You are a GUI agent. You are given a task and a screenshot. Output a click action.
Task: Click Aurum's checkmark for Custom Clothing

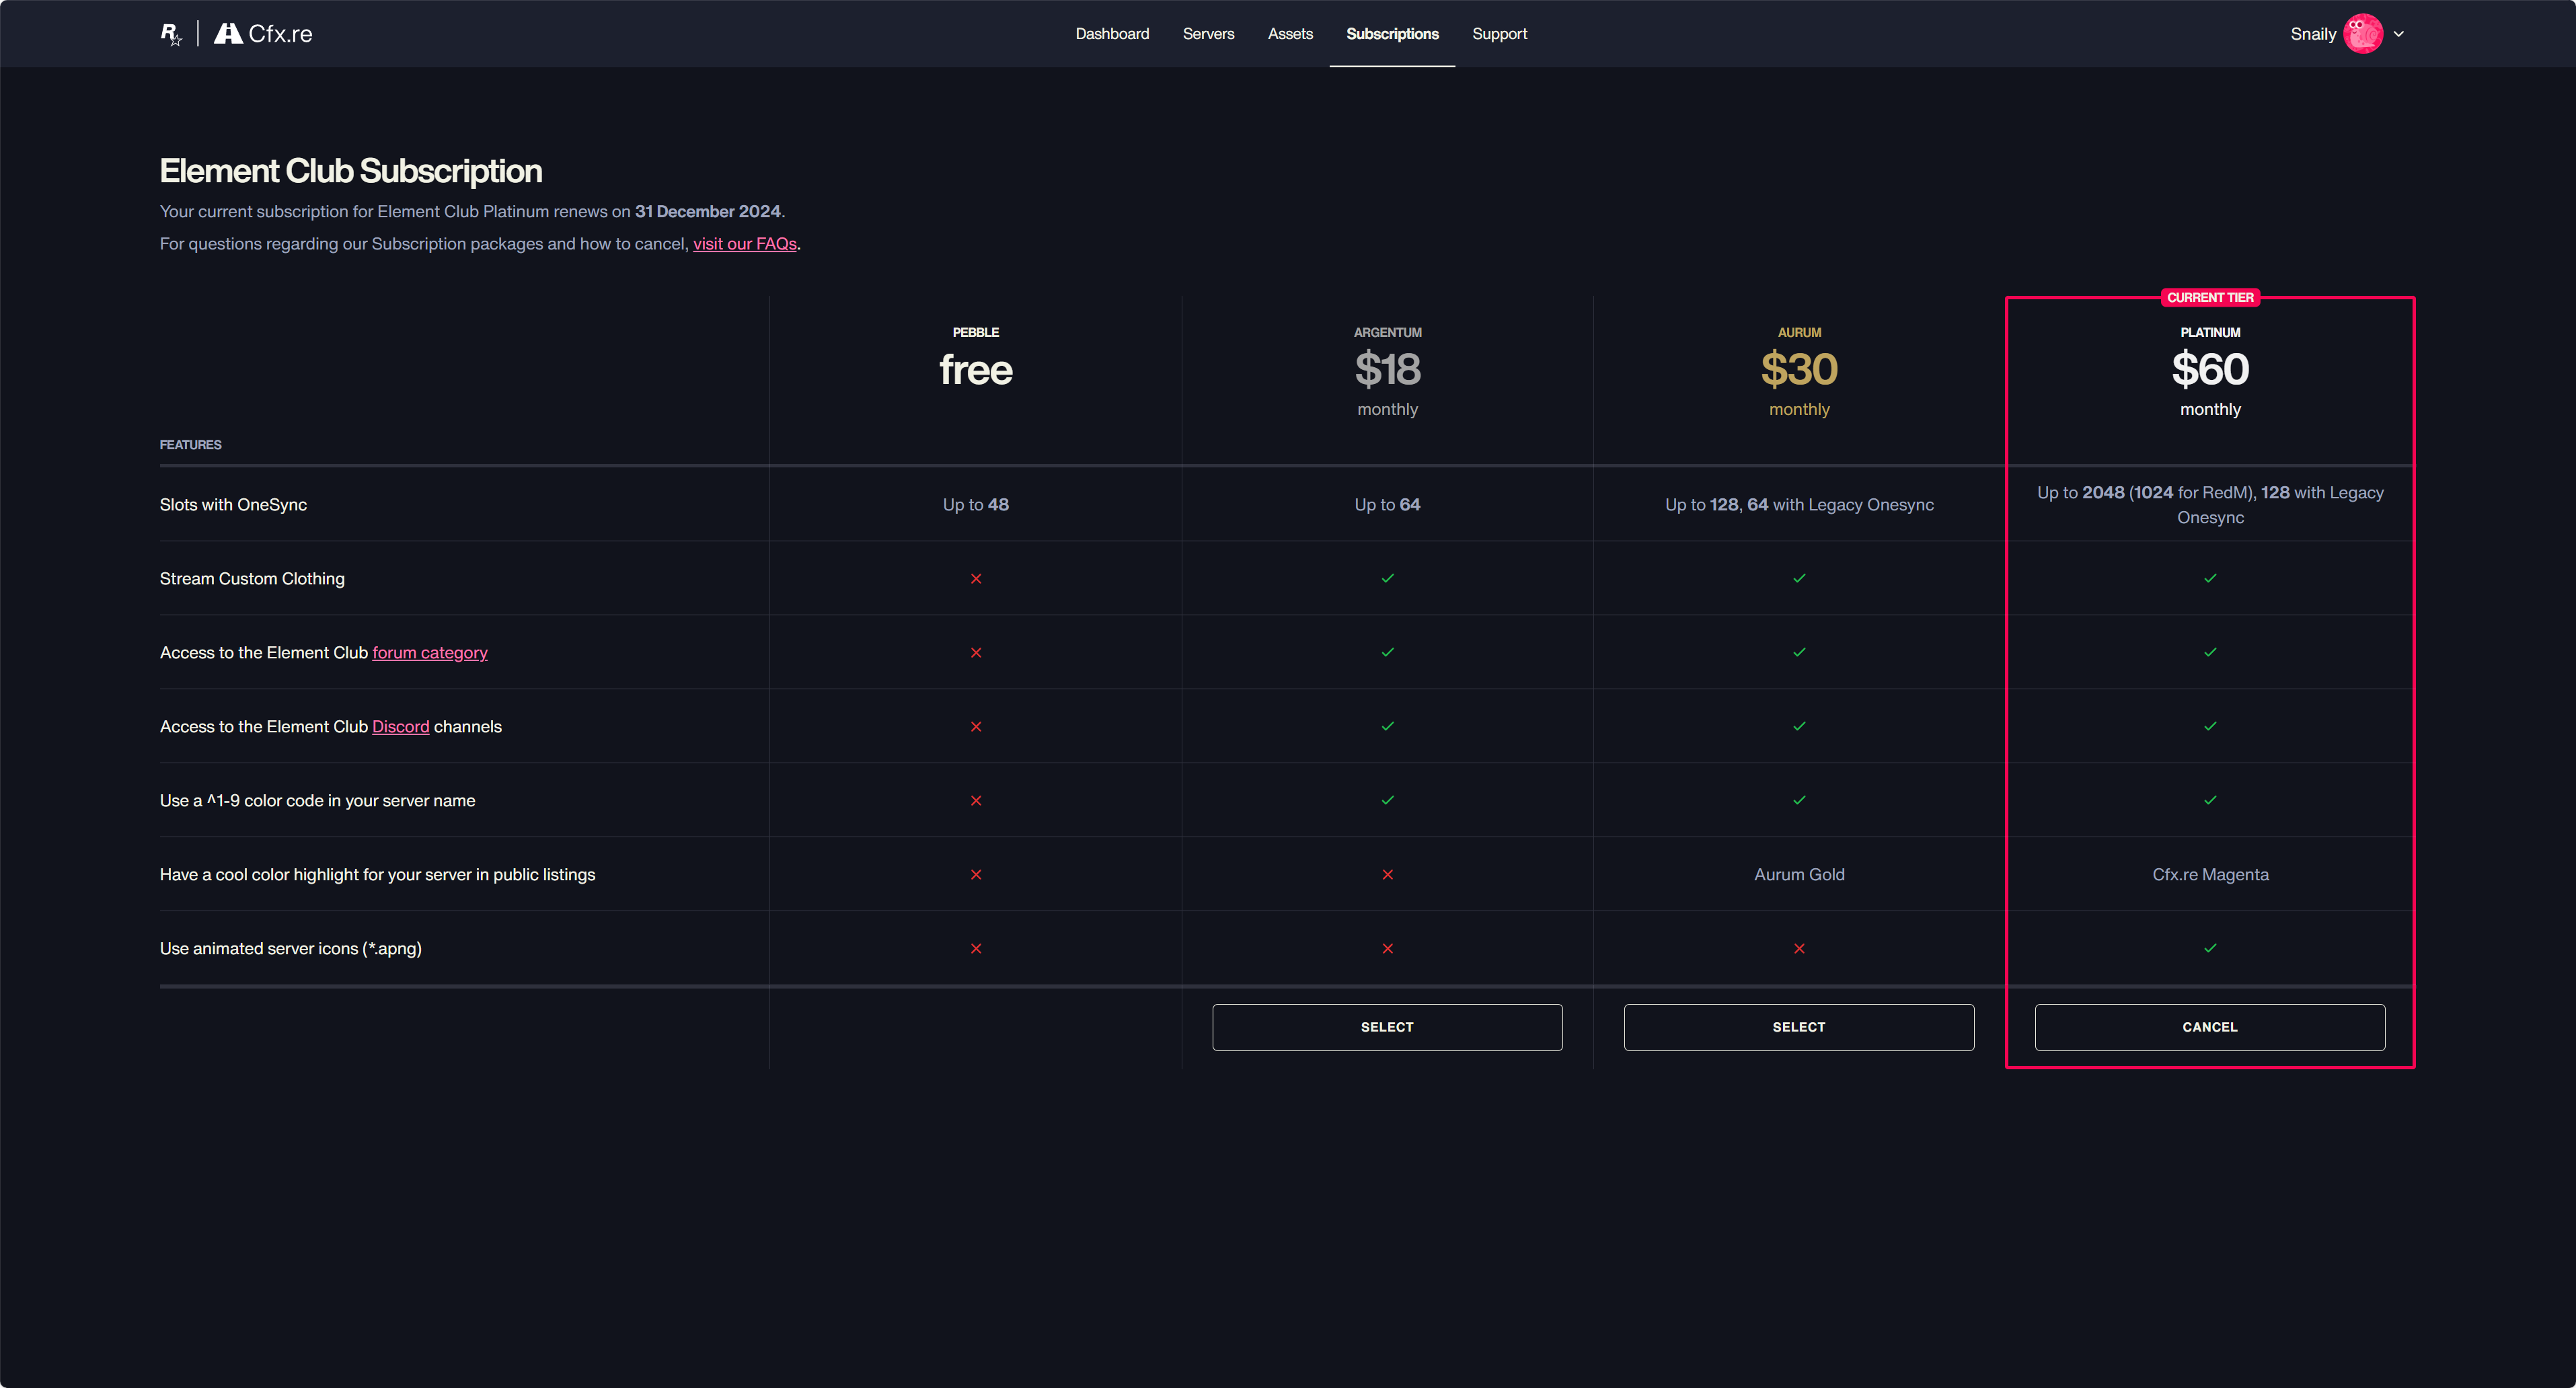click(1799, 579)
